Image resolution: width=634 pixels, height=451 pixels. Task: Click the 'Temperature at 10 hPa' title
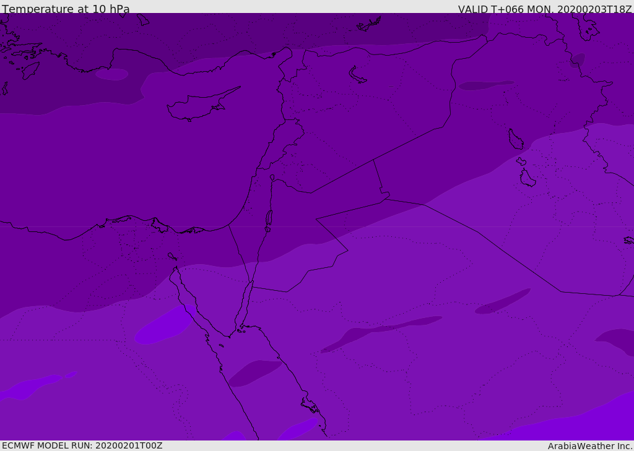tap(66, 9)
